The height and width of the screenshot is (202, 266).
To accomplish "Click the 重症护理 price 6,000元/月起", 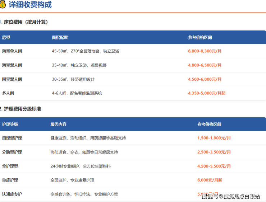I will (x=210, y=180).
